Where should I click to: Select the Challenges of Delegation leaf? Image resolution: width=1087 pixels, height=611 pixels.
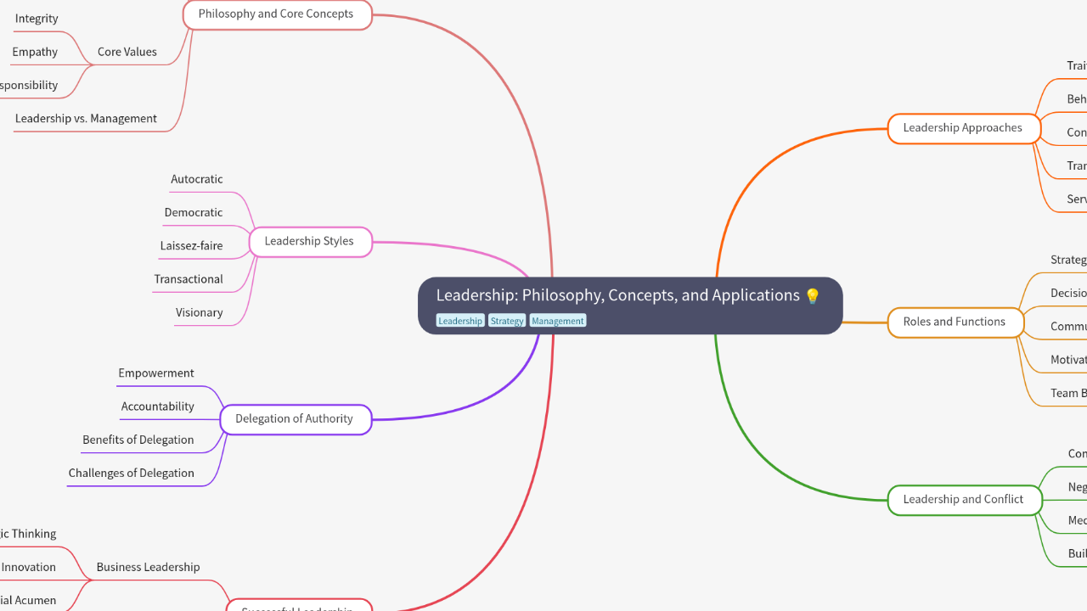pyautogui.click(x=132, y=474)
